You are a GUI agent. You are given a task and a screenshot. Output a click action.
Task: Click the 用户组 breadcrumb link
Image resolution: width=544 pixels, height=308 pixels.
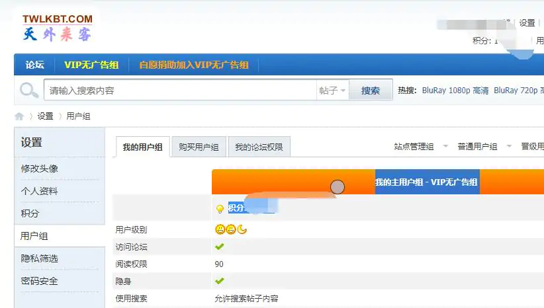pyautogui.click(x=78, y=116)
